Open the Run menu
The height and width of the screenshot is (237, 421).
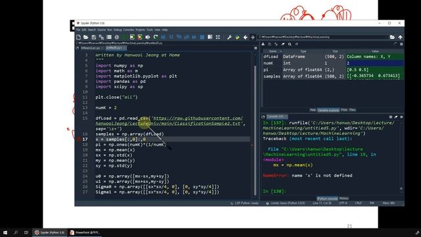(110, 30)
